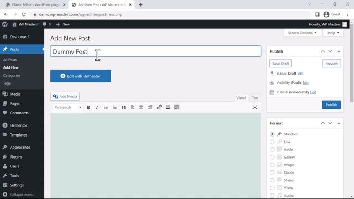Click inside the post content editor
The width and height of the screenshot is (354, 199).
pyautogui.click(x=155, y=156)
